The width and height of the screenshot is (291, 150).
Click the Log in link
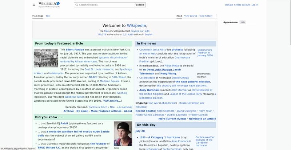(255, 5)
